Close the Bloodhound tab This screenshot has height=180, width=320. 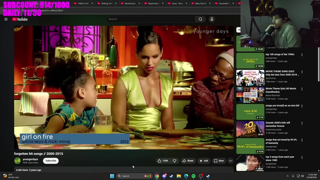[139, 3]
